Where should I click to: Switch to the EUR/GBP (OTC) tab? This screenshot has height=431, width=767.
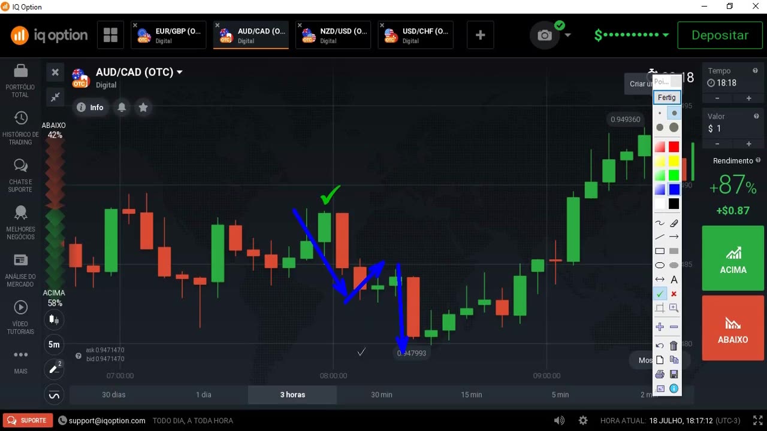point(169,35)
